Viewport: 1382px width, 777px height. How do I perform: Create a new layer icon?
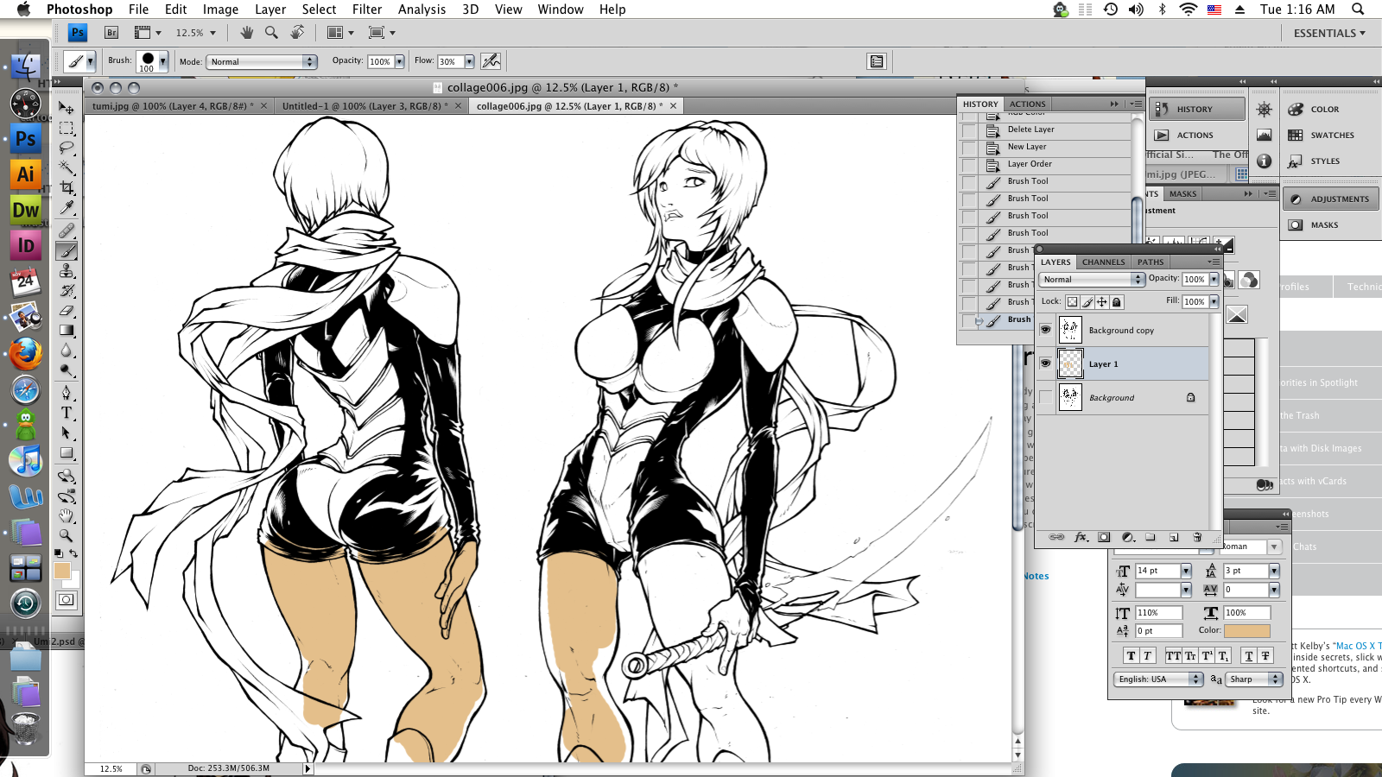point(1174,537)
